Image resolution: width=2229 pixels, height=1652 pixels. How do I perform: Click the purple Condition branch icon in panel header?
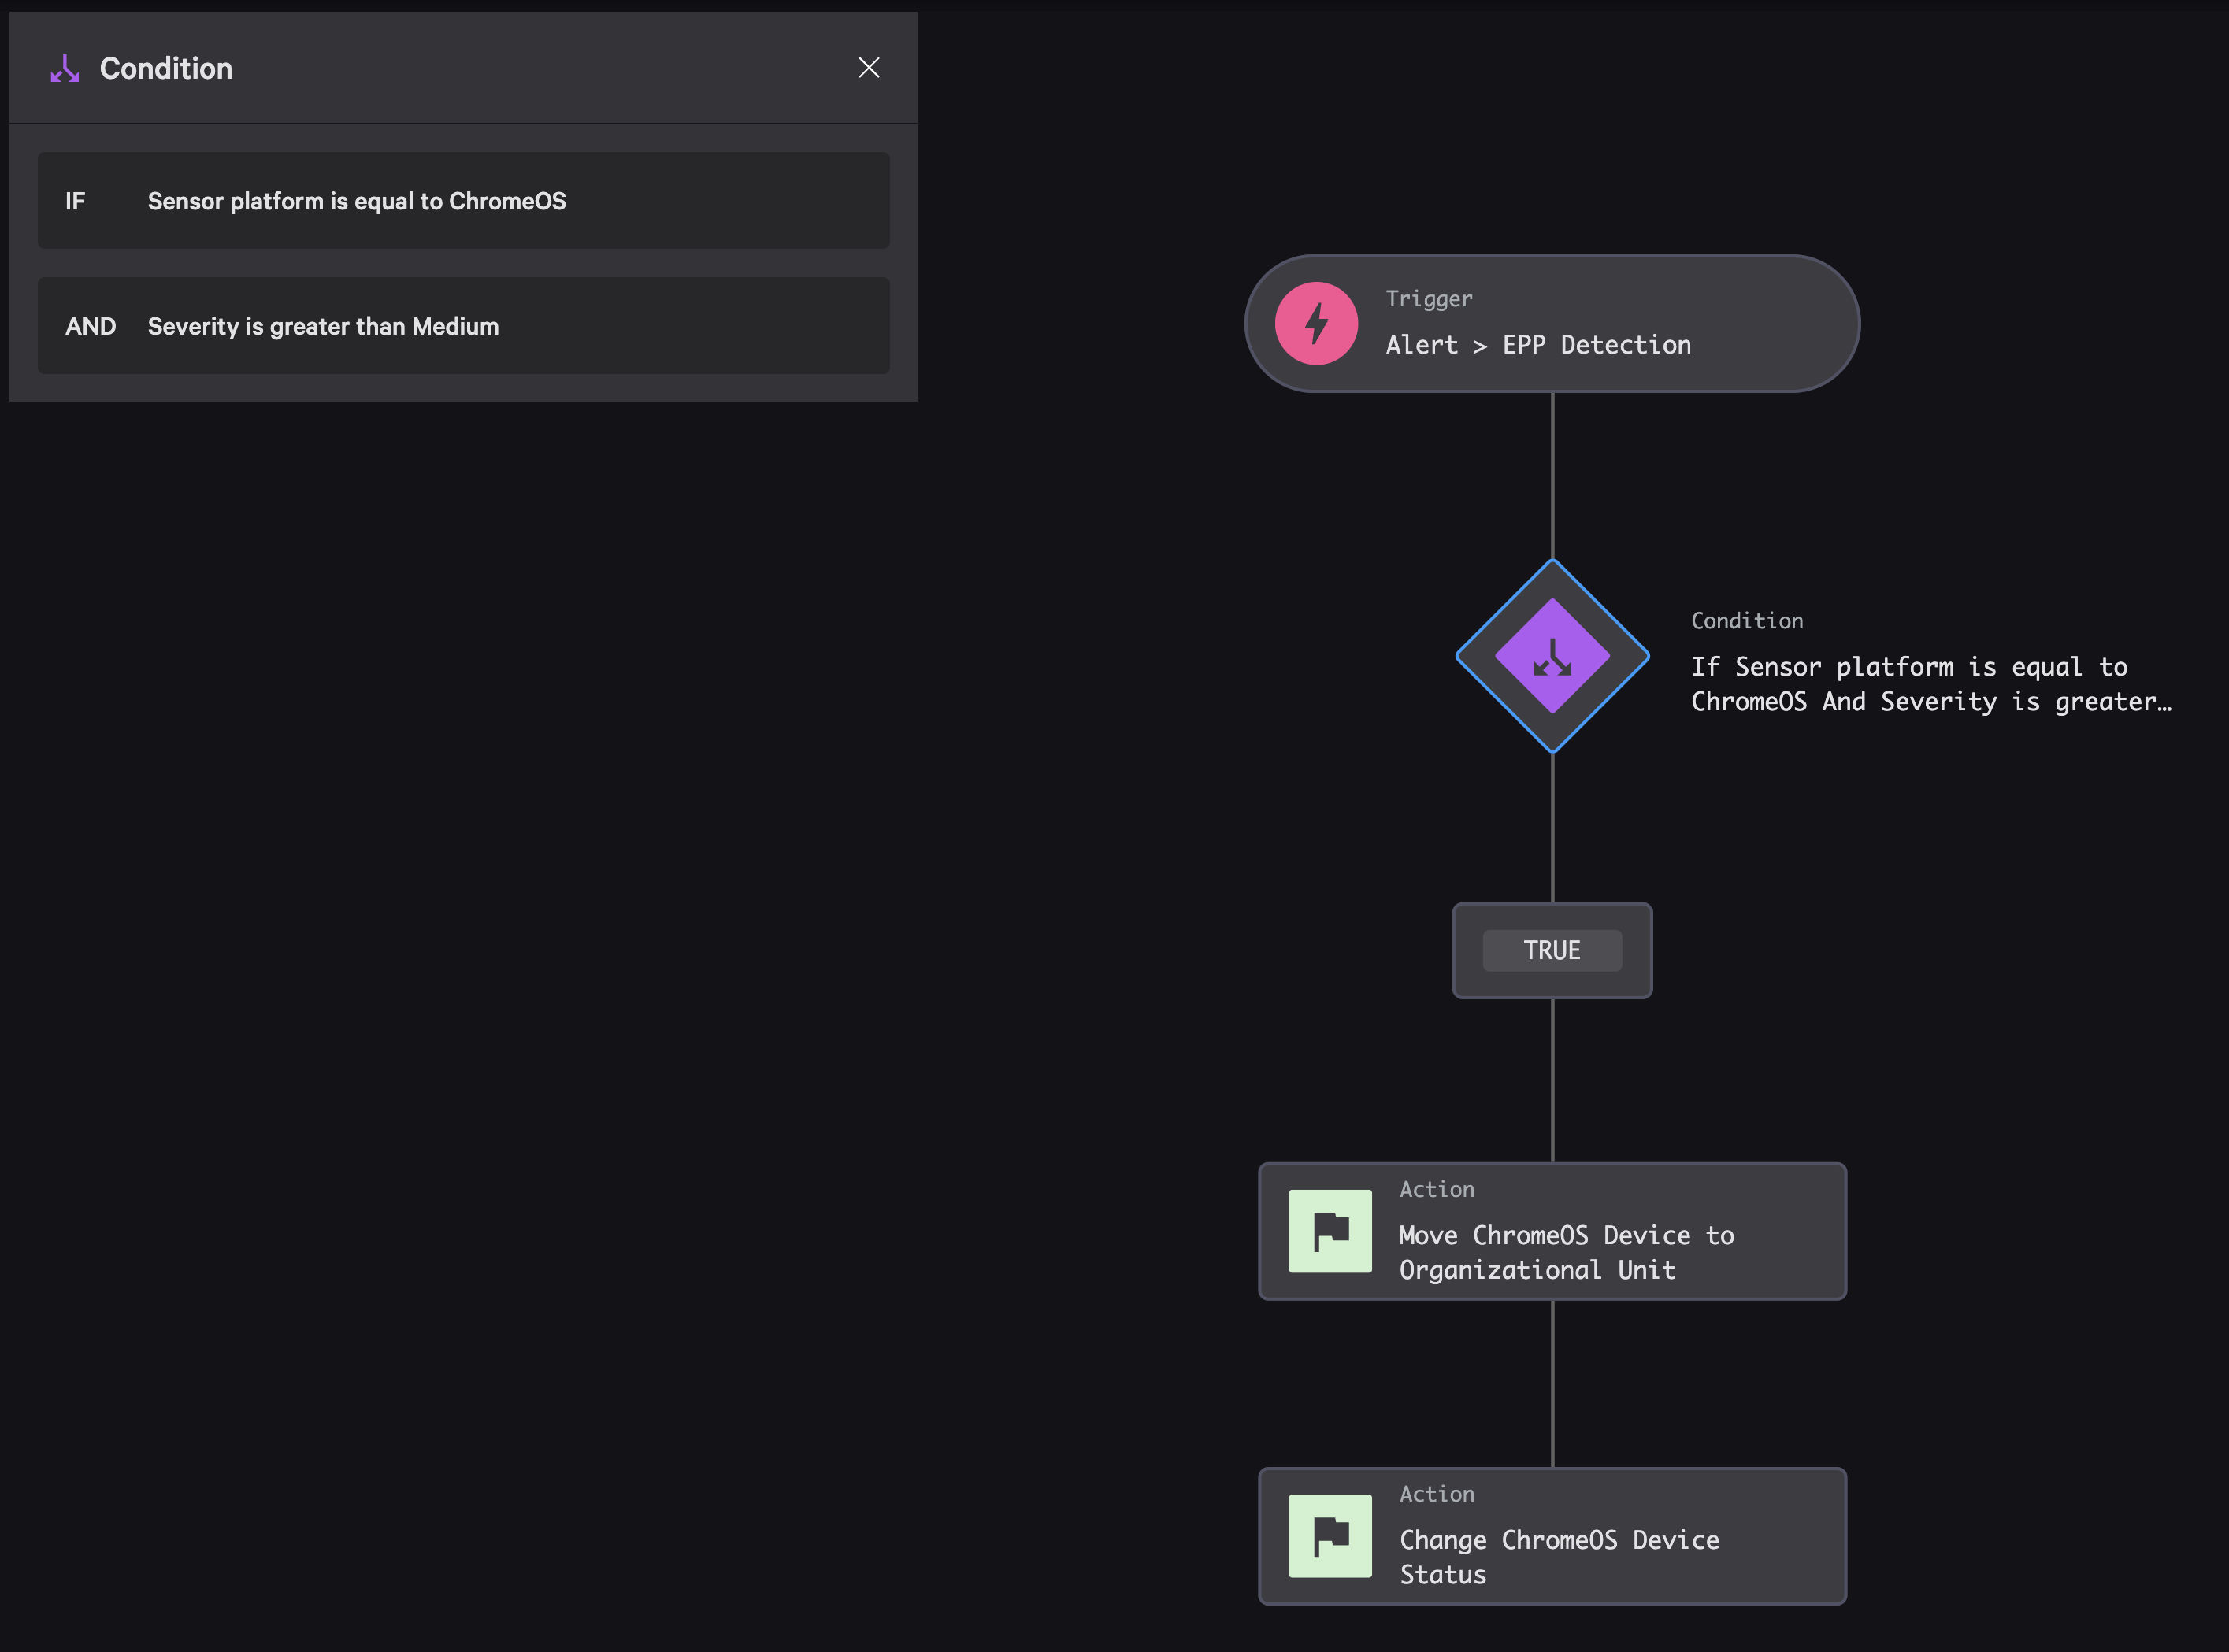65,69
